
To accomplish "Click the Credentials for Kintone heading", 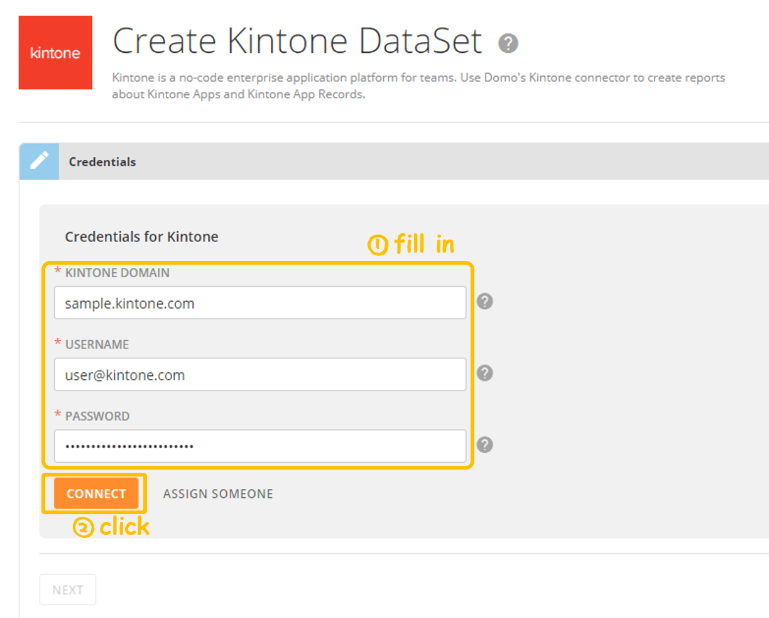I will tap(142, 237).
